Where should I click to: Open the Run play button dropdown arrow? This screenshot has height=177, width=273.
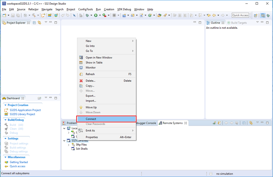click(100, 15)
